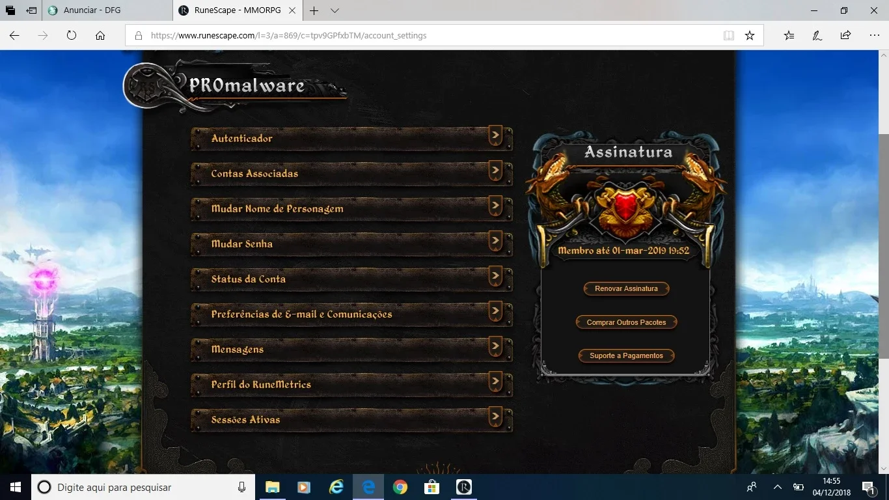This screenshot has height=500, width=889.
Task: Expand the Autenticador section arrow
Action: pyautogui.click(x=495, y=136)
